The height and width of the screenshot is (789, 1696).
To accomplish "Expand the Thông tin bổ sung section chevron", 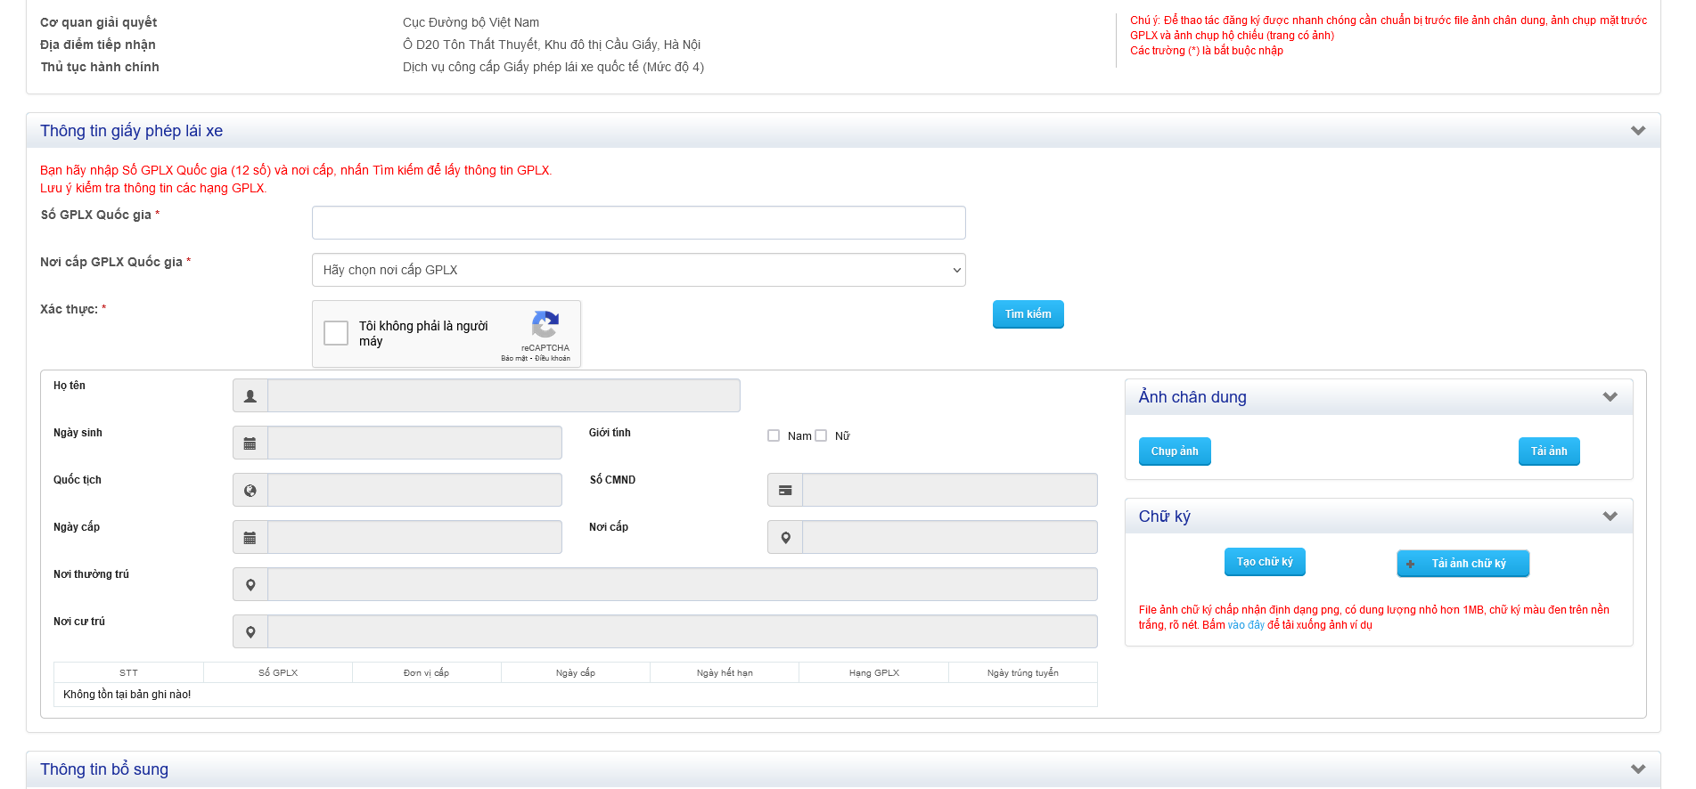I will [1638, 769].
